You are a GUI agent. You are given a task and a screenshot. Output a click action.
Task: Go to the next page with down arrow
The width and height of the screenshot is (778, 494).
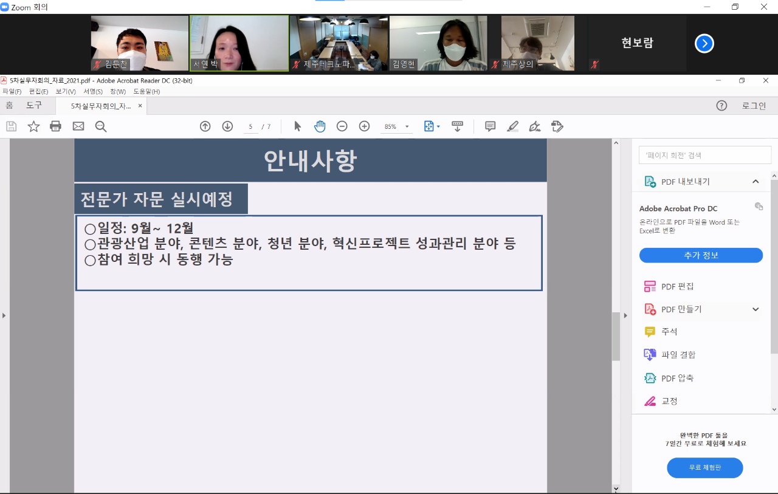[x=227, y=126]
